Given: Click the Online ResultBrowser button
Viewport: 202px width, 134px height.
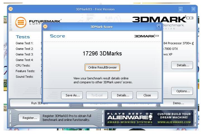Looking at the screenshot, I should click(102, 67).
